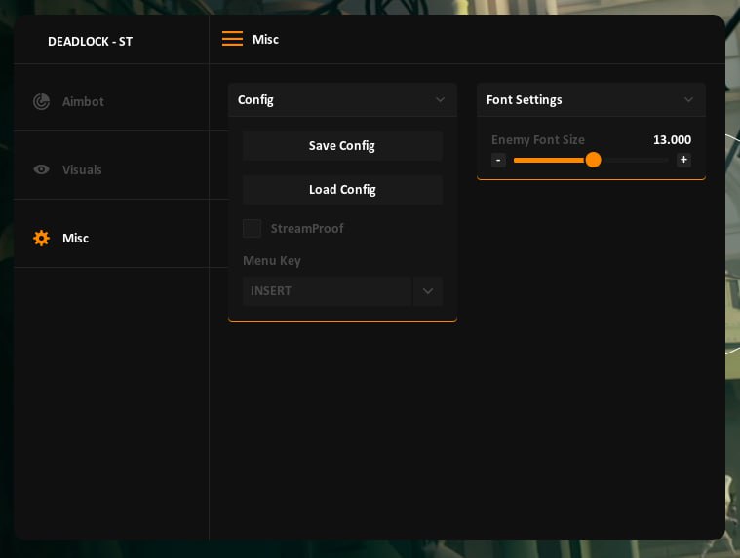Viewport: 740px width, 558px height.
Task: Open the Menu Key dropdown arrow
Action: point(427,291)
